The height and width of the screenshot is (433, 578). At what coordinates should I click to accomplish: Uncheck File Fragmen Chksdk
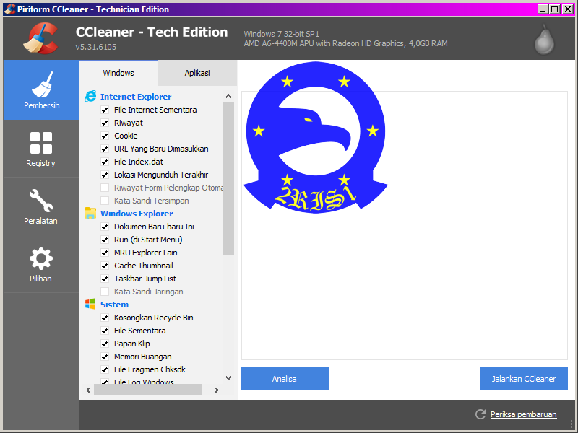tap(105, 369)
